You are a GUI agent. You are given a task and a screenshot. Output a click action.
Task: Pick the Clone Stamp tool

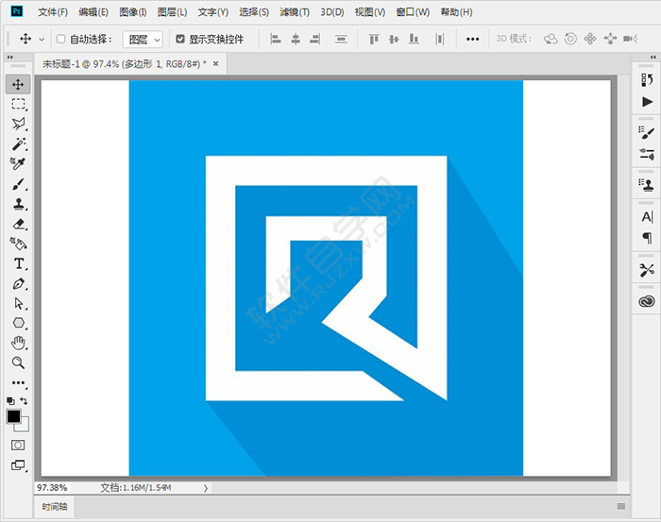pyautogui.click(x=18, y=204)
